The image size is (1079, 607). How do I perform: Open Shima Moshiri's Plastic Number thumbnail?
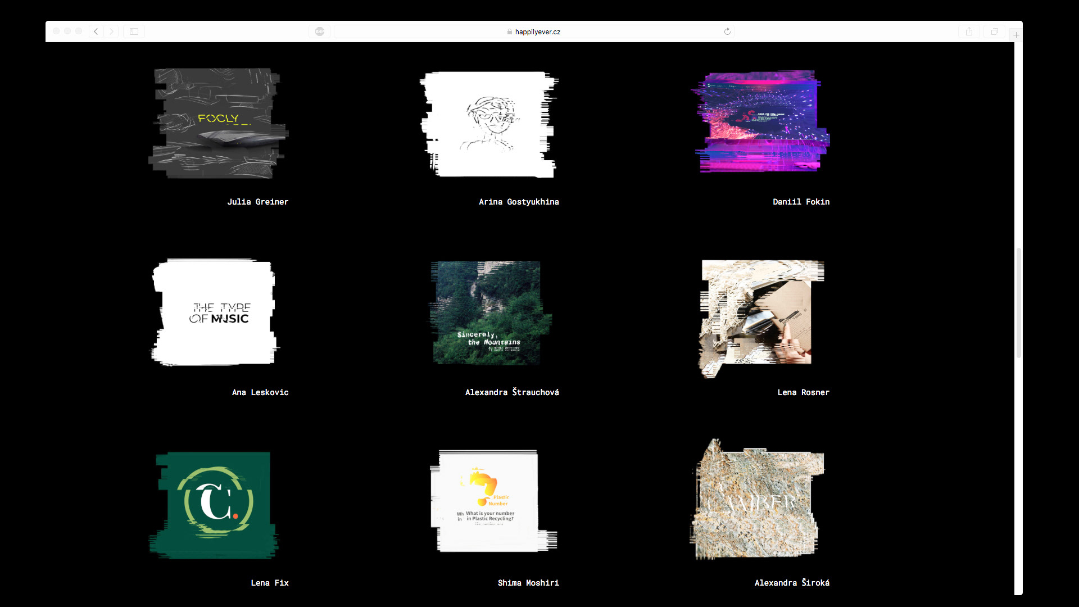click(488, 501)
